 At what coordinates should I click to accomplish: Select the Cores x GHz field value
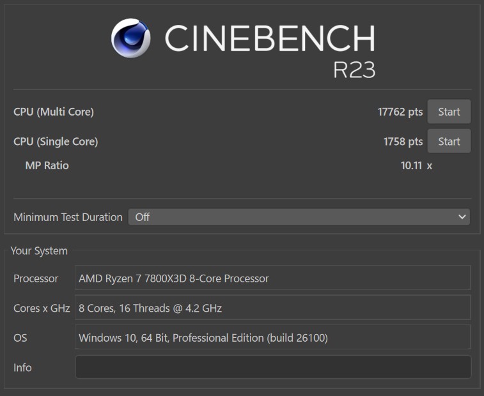click(273, 307)
